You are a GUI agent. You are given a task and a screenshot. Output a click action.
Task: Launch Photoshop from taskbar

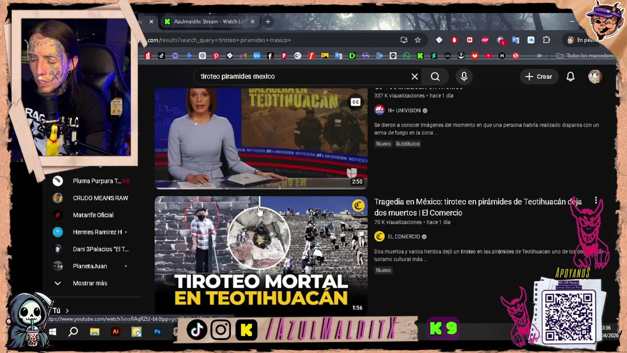click(157, 332)
